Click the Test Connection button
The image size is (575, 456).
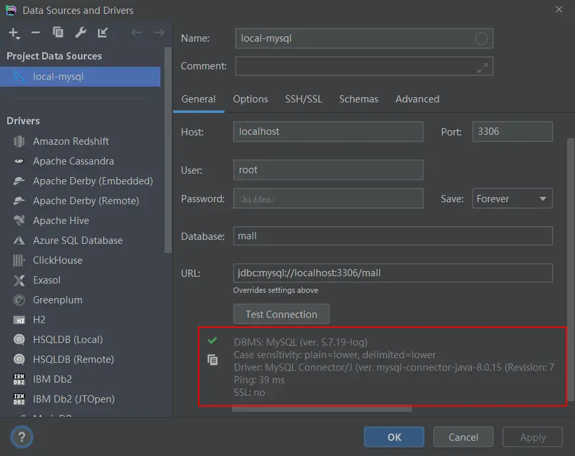click(281, 315)
